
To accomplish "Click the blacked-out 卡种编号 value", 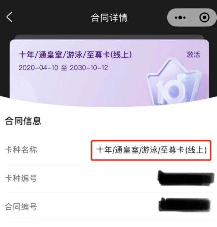I will pos(186,178).
